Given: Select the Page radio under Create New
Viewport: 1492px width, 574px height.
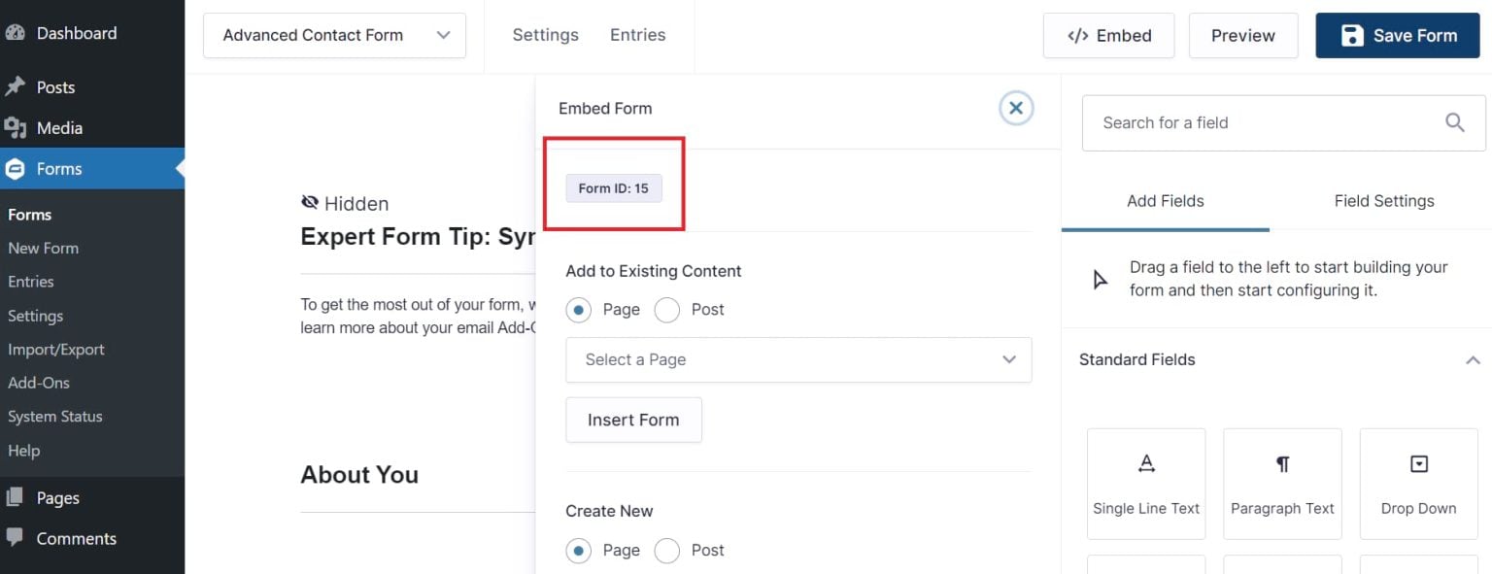Looking at the screenshot, I should [x=579, y=550].
